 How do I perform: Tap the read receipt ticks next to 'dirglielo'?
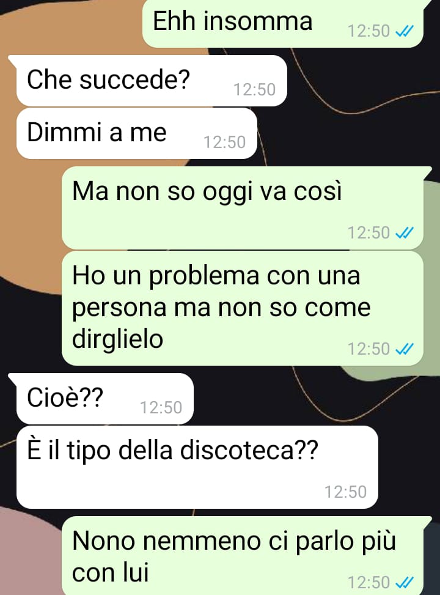(404, 349)
